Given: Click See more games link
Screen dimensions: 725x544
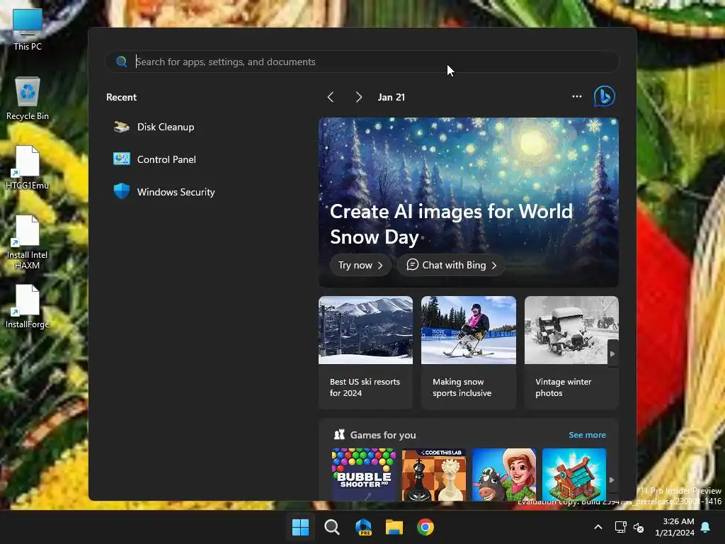Looking at the screenshot, I should pos(587,435).
